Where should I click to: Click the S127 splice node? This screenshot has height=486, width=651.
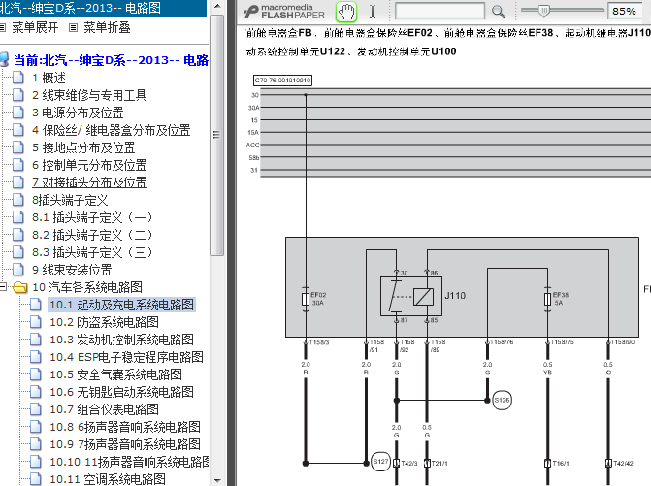click(380, 462)
